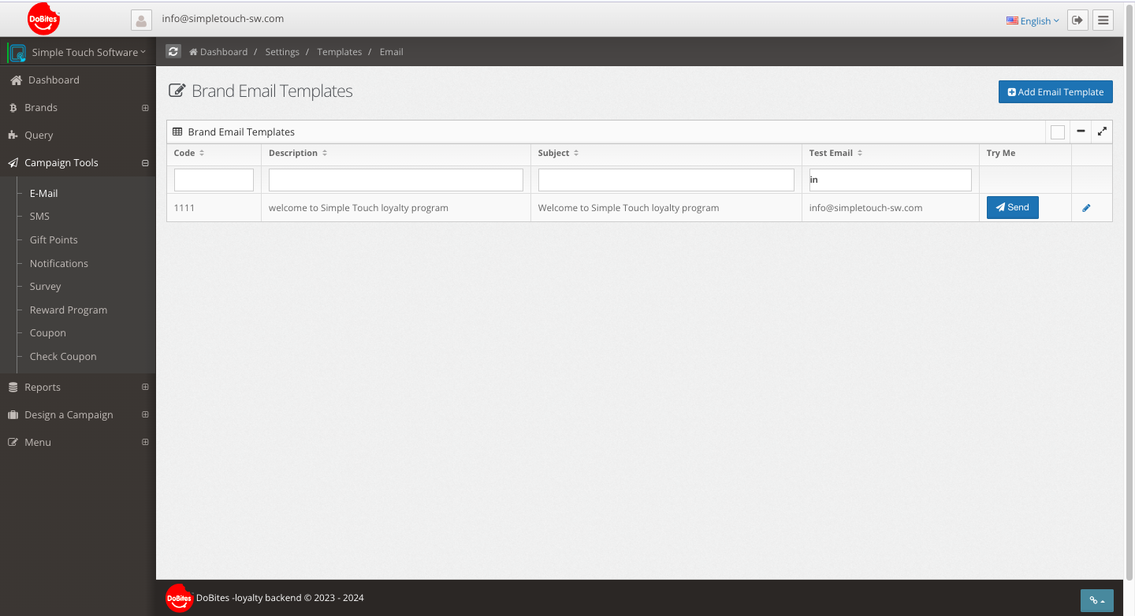Open SMS campaign tool
The width and height of the screenshot is (1135, 616).
pyautogui.click(x=39, y=217)
